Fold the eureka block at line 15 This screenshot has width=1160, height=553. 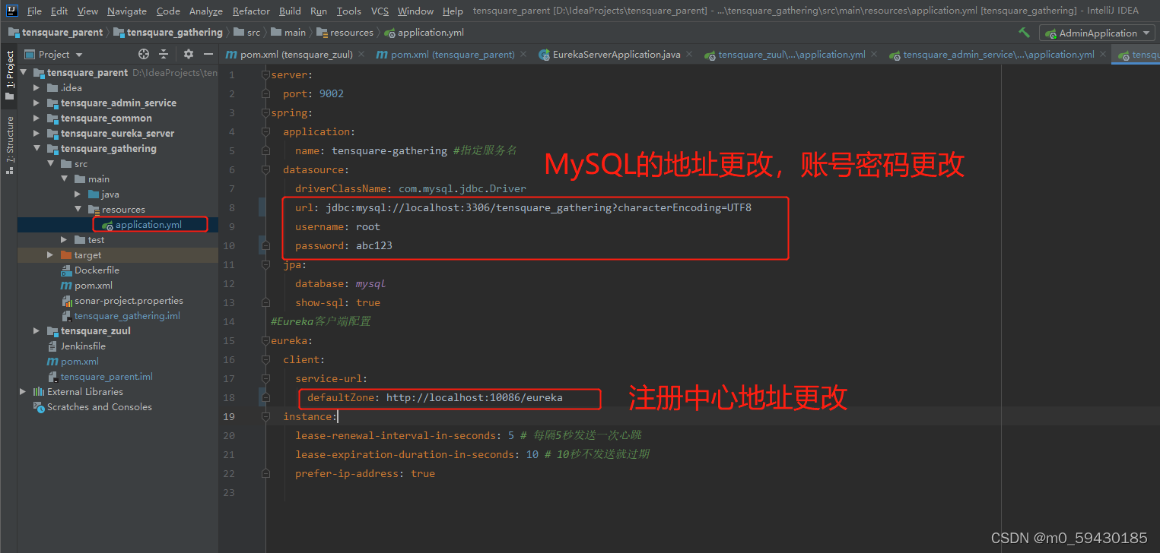265,340
